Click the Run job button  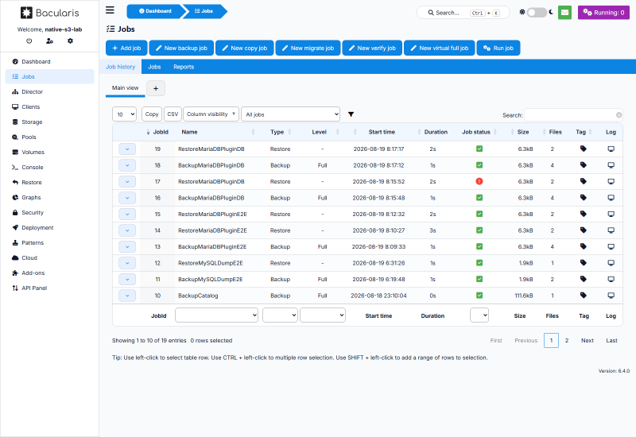pyautogui.click(x=498, y=48)
